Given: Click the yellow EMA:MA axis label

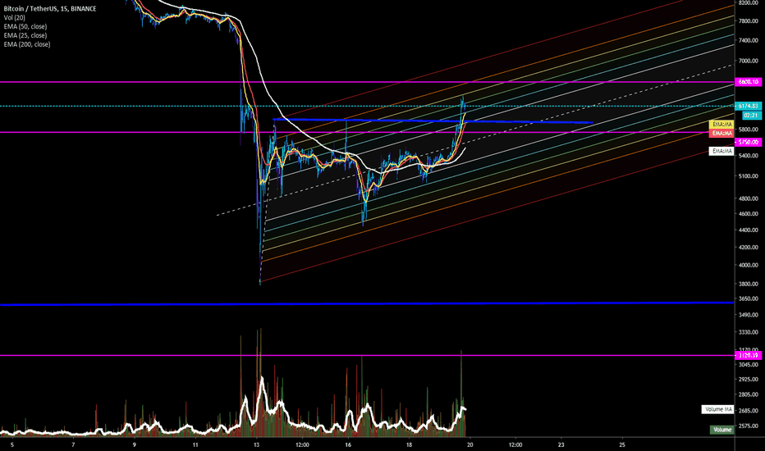Looking at the screenshot, I should [721, 125].
